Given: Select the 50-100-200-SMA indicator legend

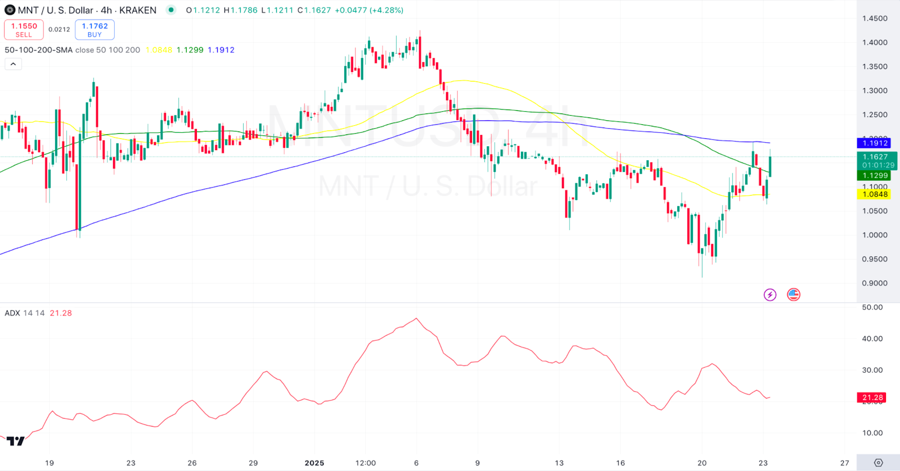Looking at the screenshot, I should (39, 50).
